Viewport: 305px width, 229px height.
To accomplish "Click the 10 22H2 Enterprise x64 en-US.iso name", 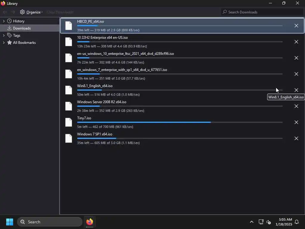I will tap(102, 38).
